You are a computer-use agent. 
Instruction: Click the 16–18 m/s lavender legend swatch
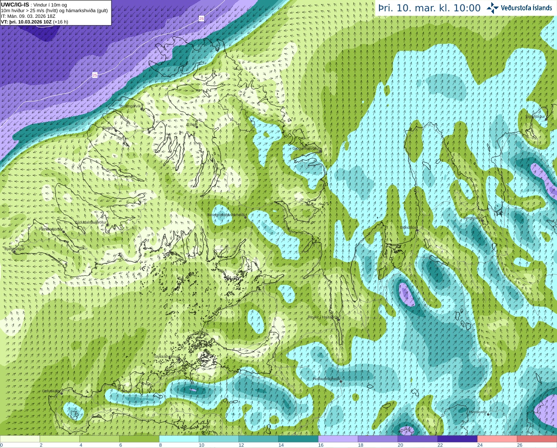[338, 439]
